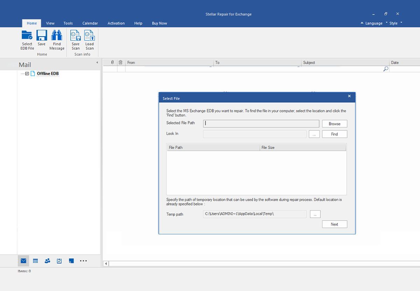Open the Help ribbon tab
This screenshot has height=291, width=420.
[x=138, y=23]
